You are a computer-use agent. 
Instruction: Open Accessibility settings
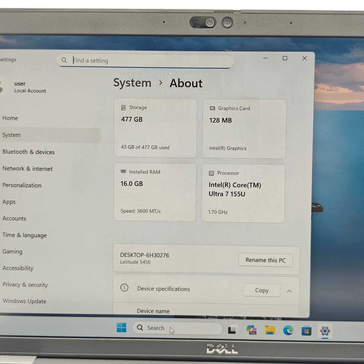tap(18, 268)
